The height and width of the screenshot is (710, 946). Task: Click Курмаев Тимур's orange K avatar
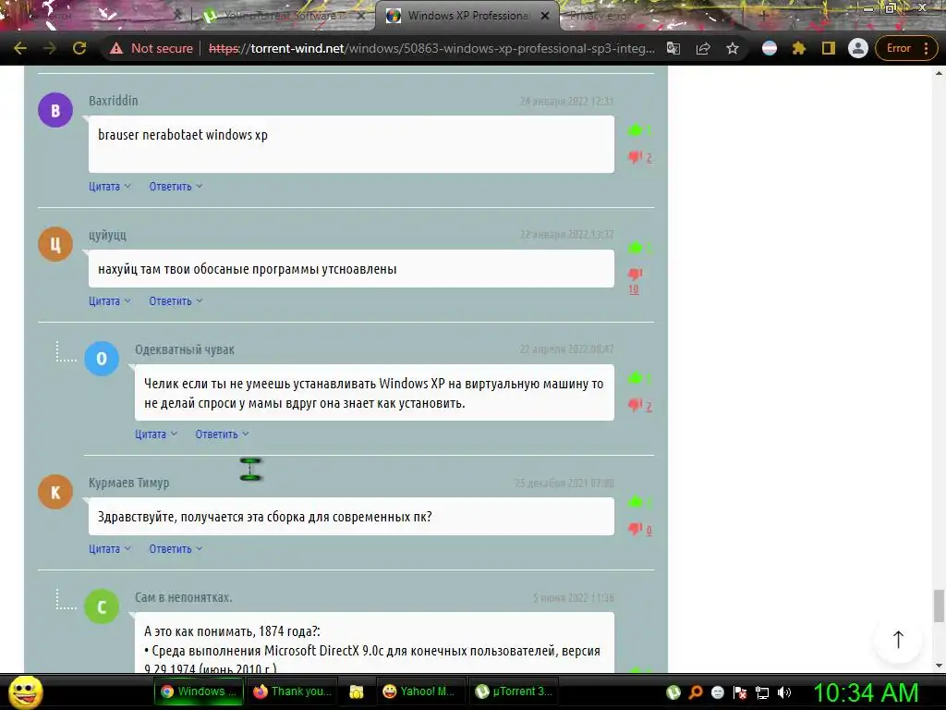pos(55,492)
